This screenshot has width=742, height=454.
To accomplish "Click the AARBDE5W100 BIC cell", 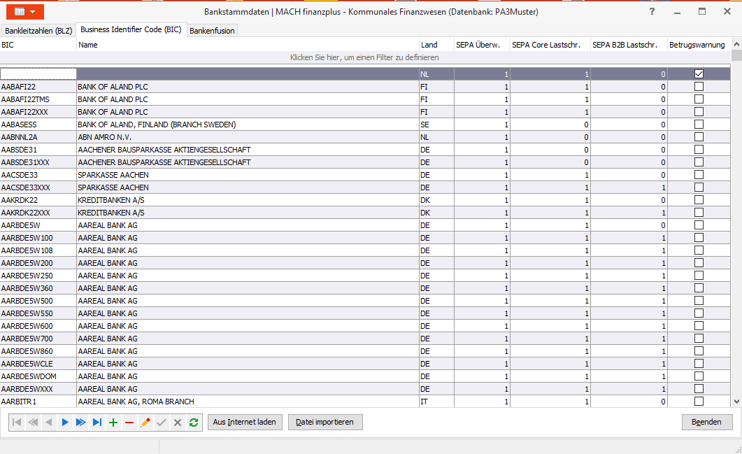I will click(x=38, y=238).
